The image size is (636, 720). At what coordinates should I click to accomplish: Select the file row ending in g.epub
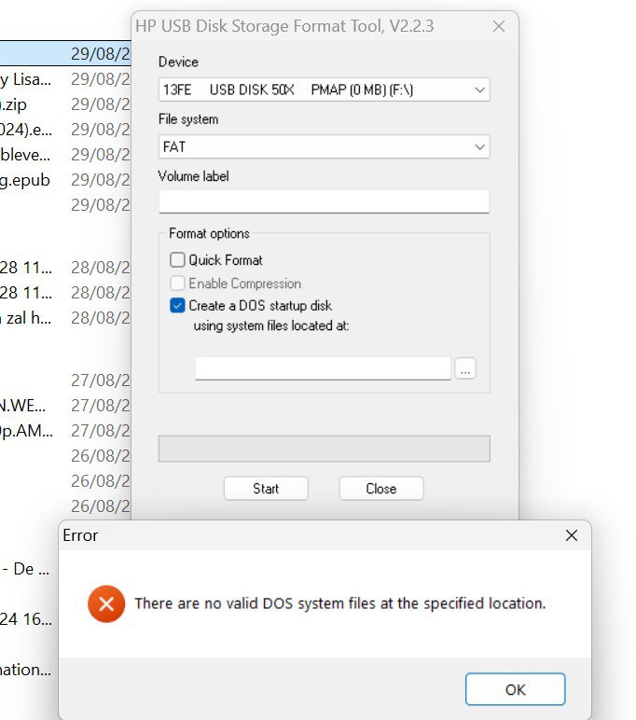[x=65, y=180]
